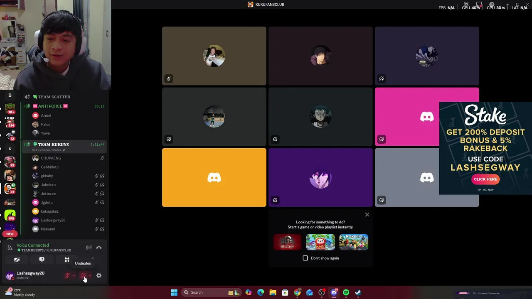Open the headphone output options arrow

coord(90,275)
